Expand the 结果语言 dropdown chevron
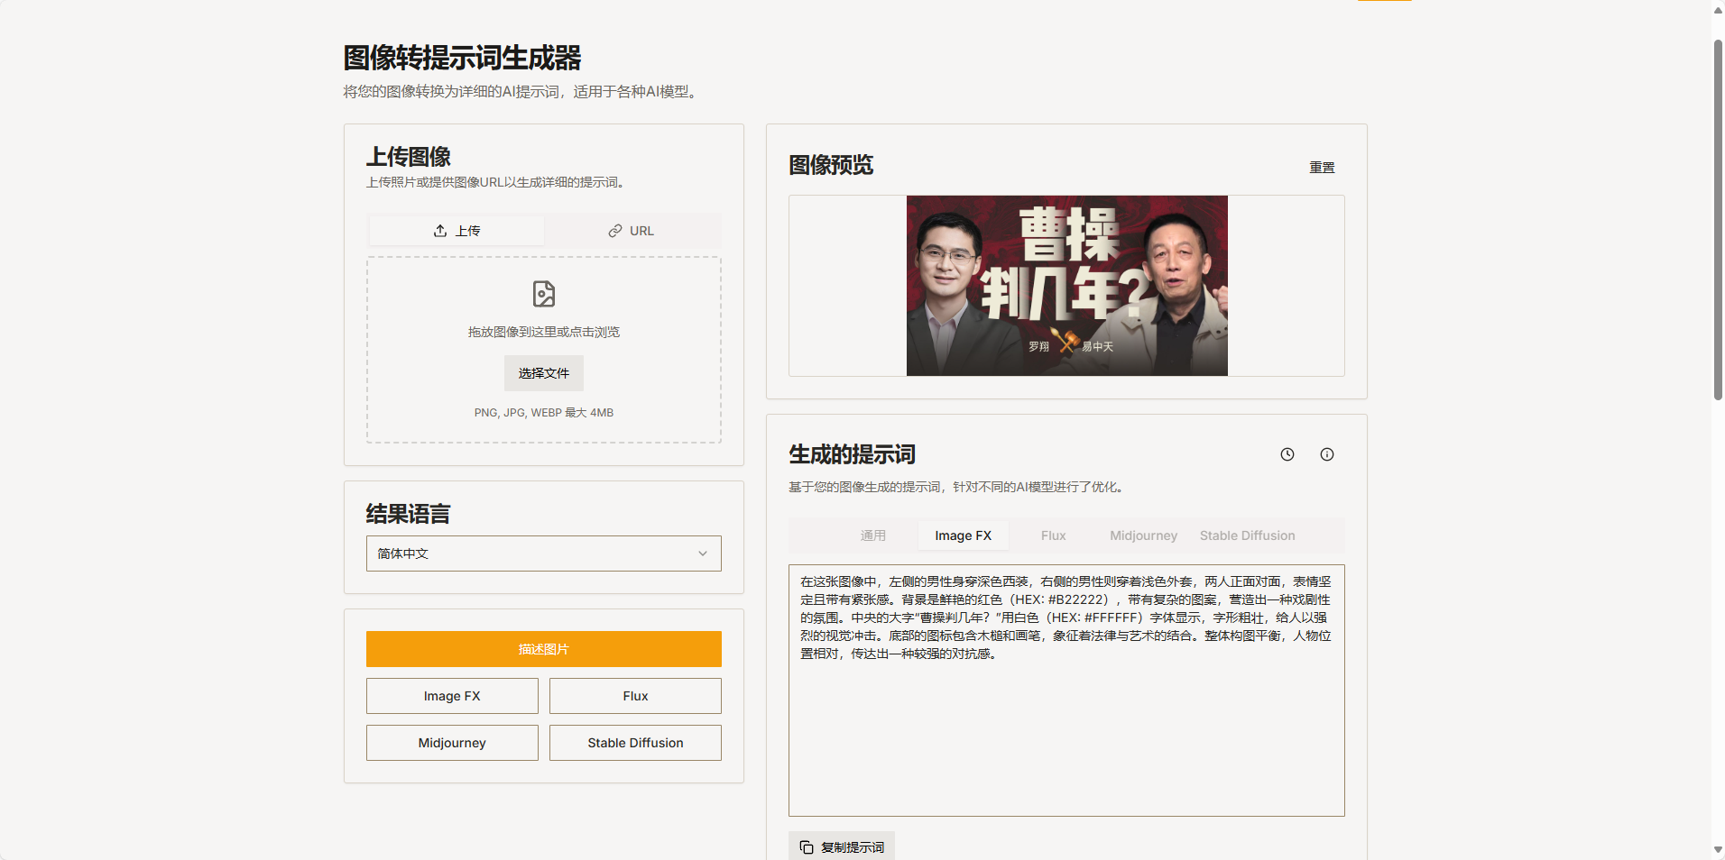The height and width of the screenshot is (860, 1725). 703,554
